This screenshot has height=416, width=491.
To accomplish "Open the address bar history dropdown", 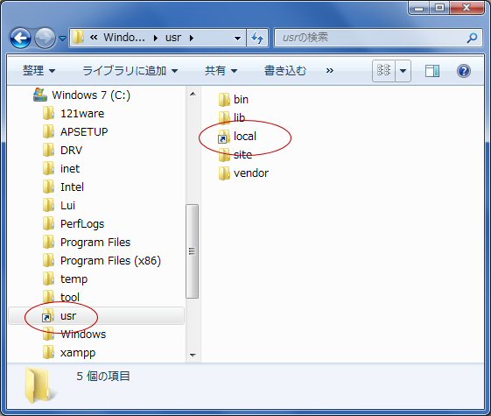I will pyautogui.click(x=238, y=39).
